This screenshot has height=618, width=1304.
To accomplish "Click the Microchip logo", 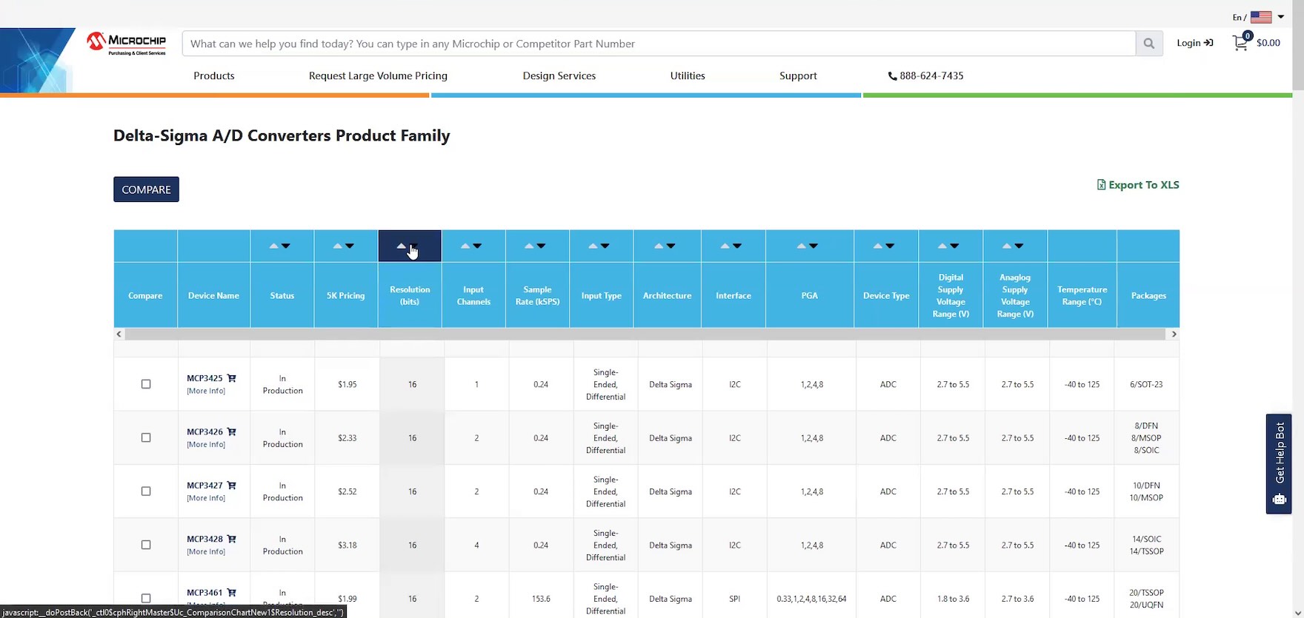I will click(x=127, y=43).
